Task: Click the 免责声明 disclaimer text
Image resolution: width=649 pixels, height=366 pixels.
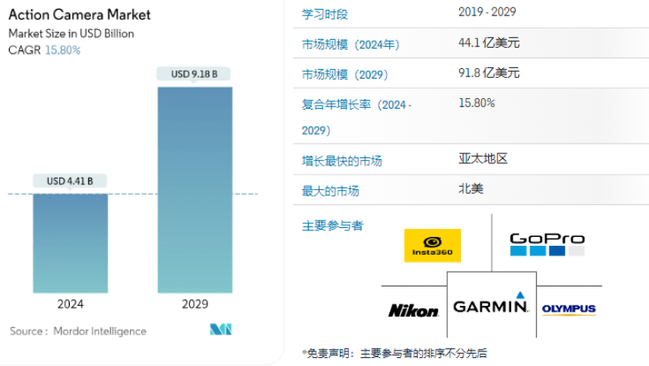Action: [394, 353]
